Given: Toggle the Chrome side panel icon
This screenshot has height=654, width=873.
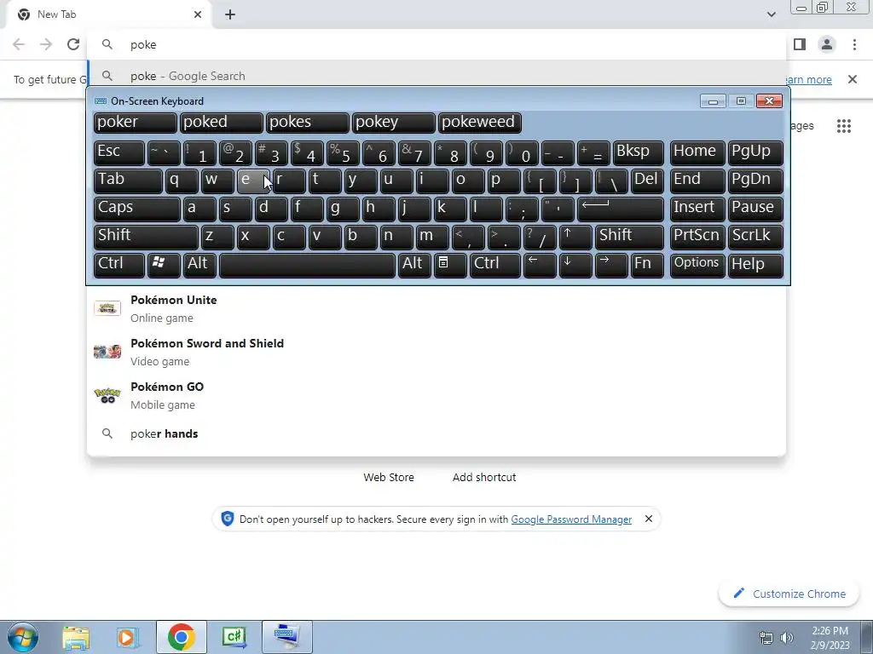Looking at the screenshot, I should click(x=800, y=44).
